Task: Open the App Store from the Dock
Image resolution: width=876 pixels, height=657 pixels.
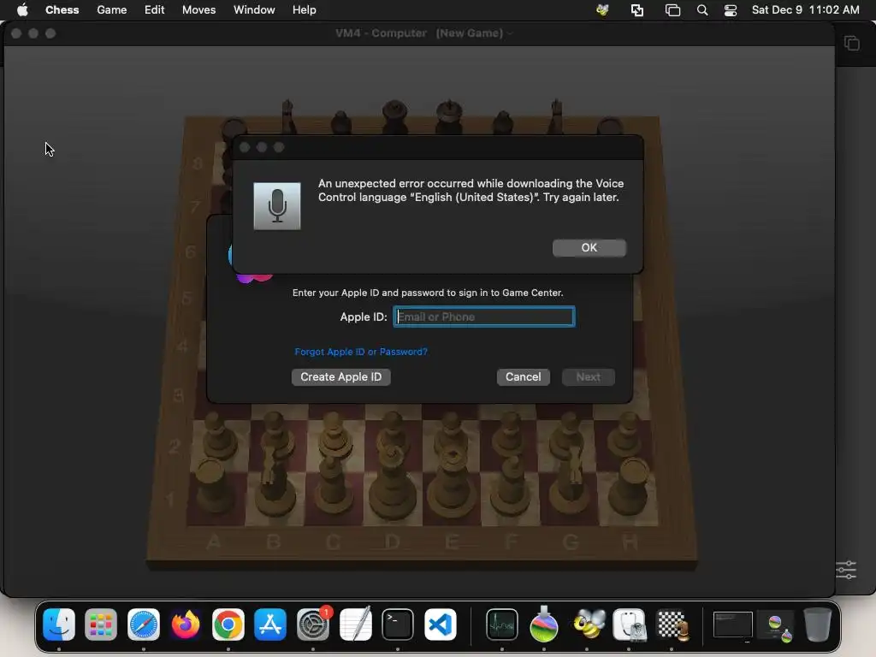Action: pyautogui.click(x=270, y=624)
